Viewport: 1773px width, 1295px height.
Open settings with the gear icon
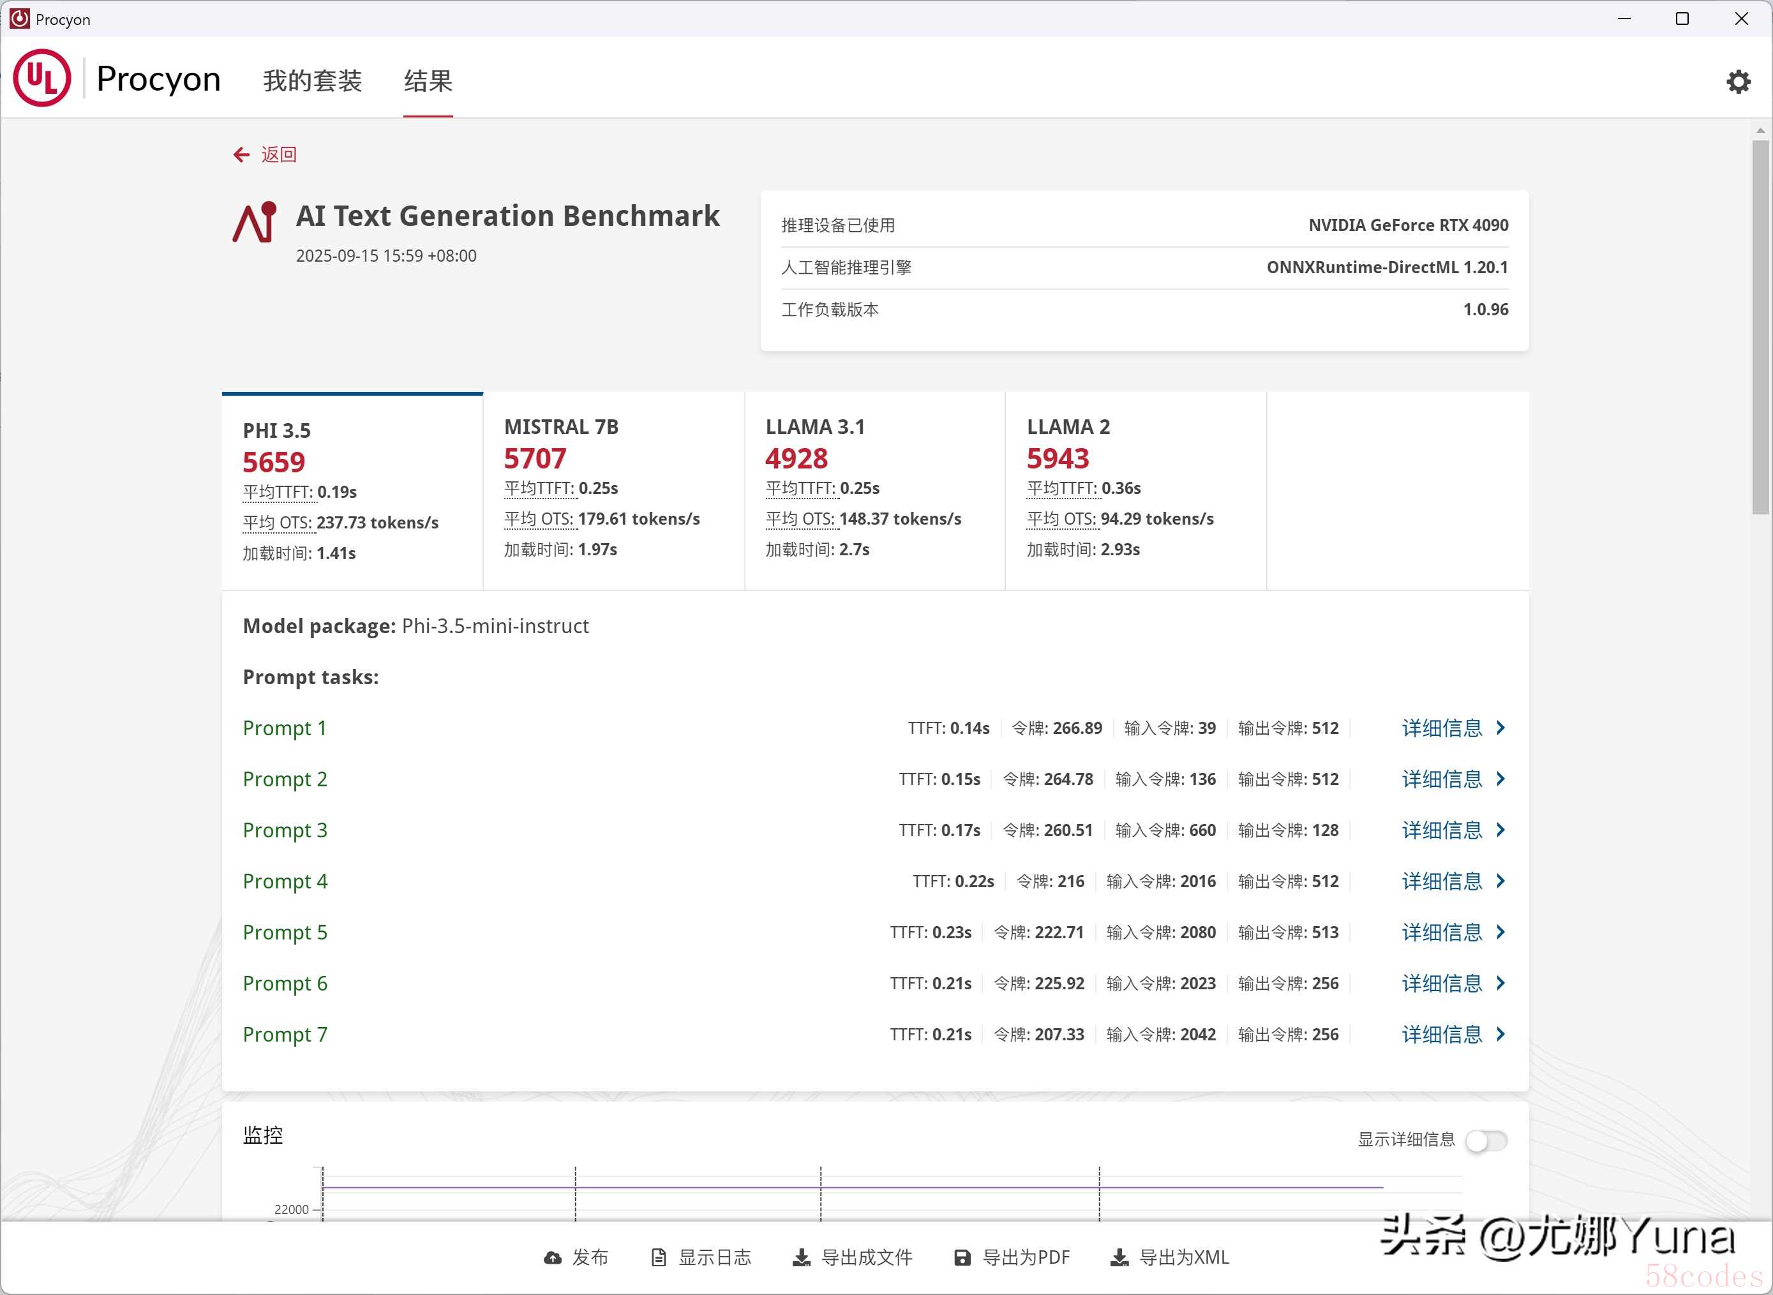click(1738, 82)
